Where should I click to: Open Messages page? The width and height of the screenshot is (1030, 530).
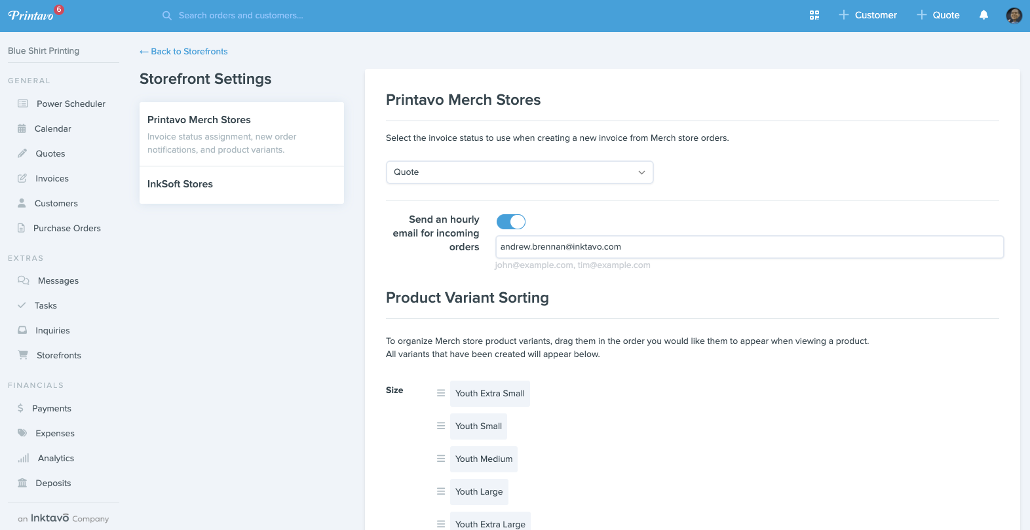(x=58, y=280)
